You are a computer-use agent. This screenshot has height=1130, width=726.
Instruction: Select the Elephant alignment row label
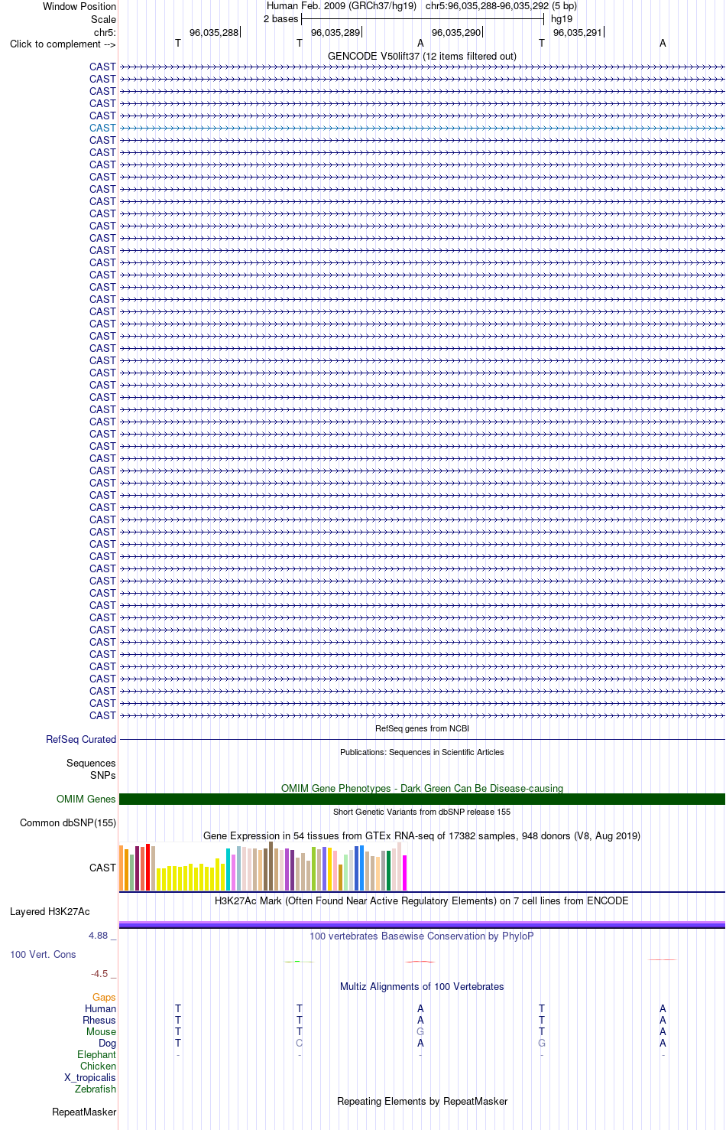coord(97,1054)
